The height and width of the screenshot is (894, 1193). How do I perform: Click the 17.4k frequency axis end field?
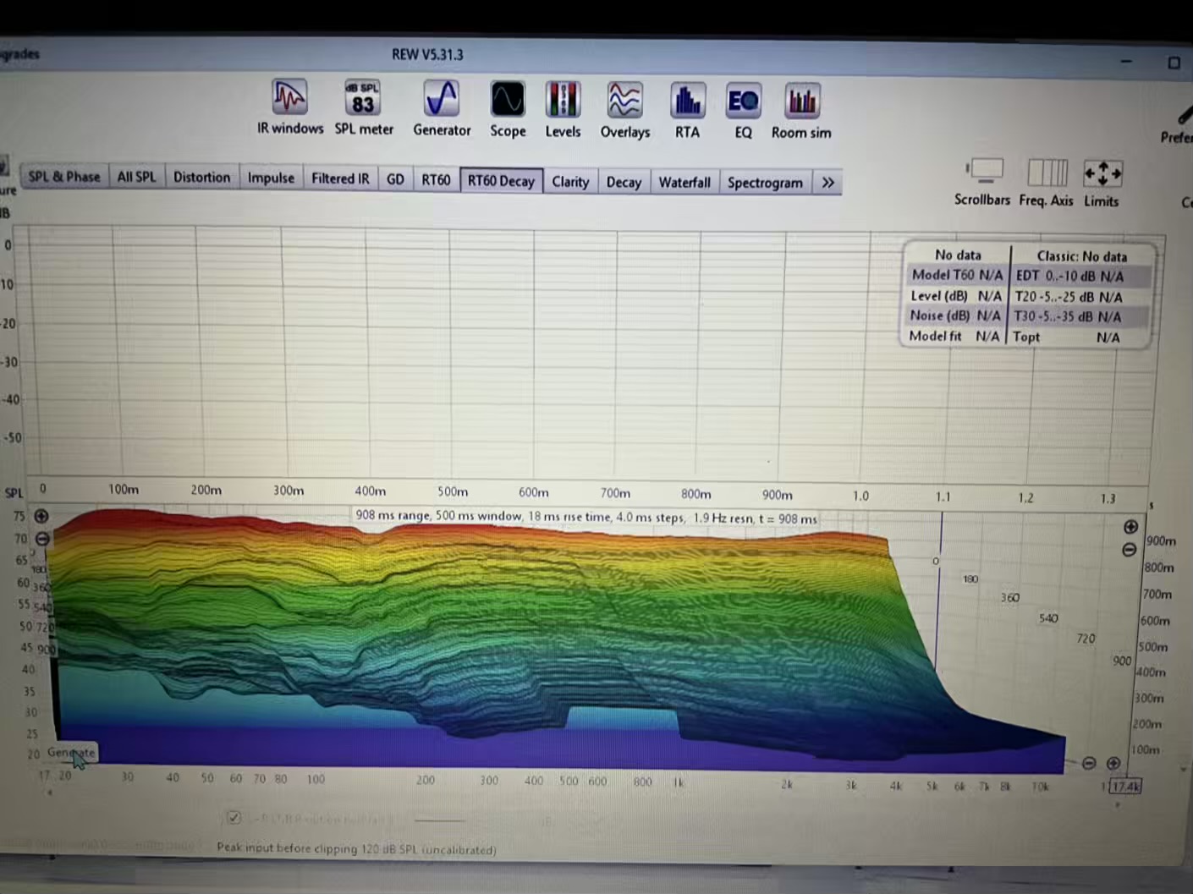[1125, 786]
